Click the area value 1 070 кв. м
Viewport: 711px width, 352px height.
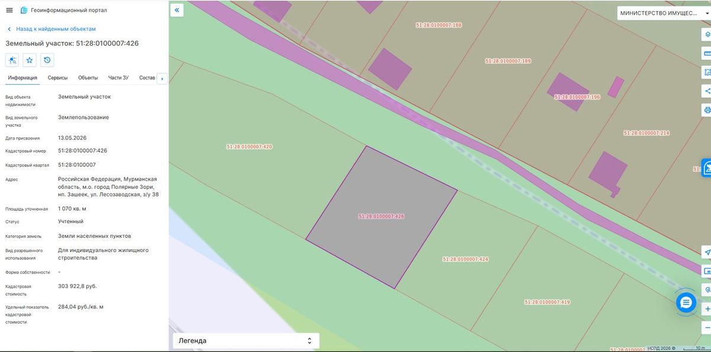point(72,208)
